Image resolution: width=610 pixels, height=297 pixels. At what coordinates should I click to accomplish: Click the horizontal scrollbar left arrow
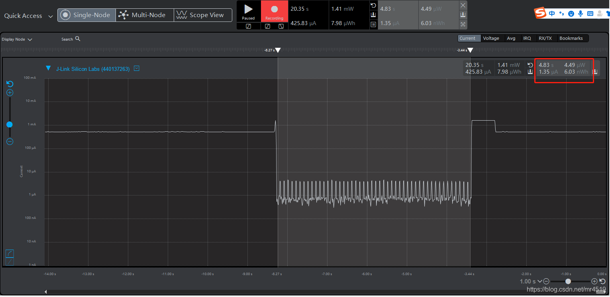click(x=46, y=292)
